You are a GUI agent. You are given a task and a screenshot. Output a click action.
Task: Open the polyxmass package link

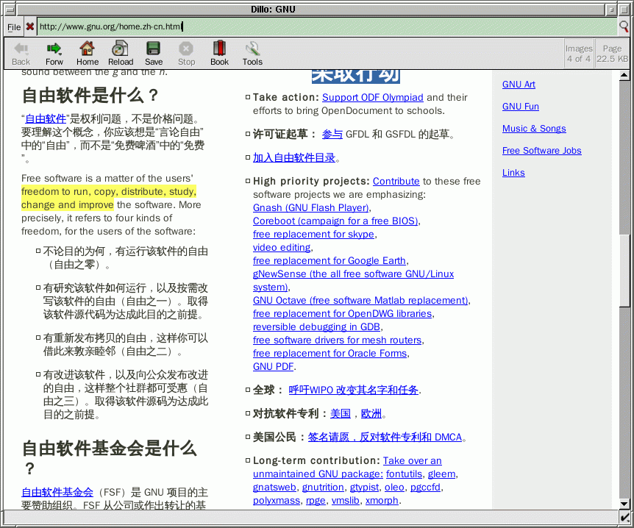coord(276,501)
